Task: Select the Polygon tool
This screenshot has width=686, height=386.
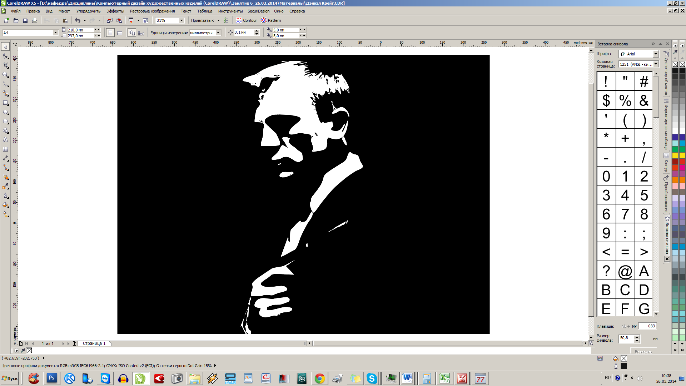Action: 5,121
